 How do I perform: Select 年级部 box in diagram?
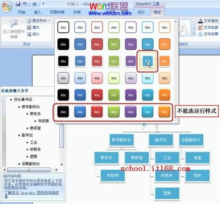[x=113, y=175]
